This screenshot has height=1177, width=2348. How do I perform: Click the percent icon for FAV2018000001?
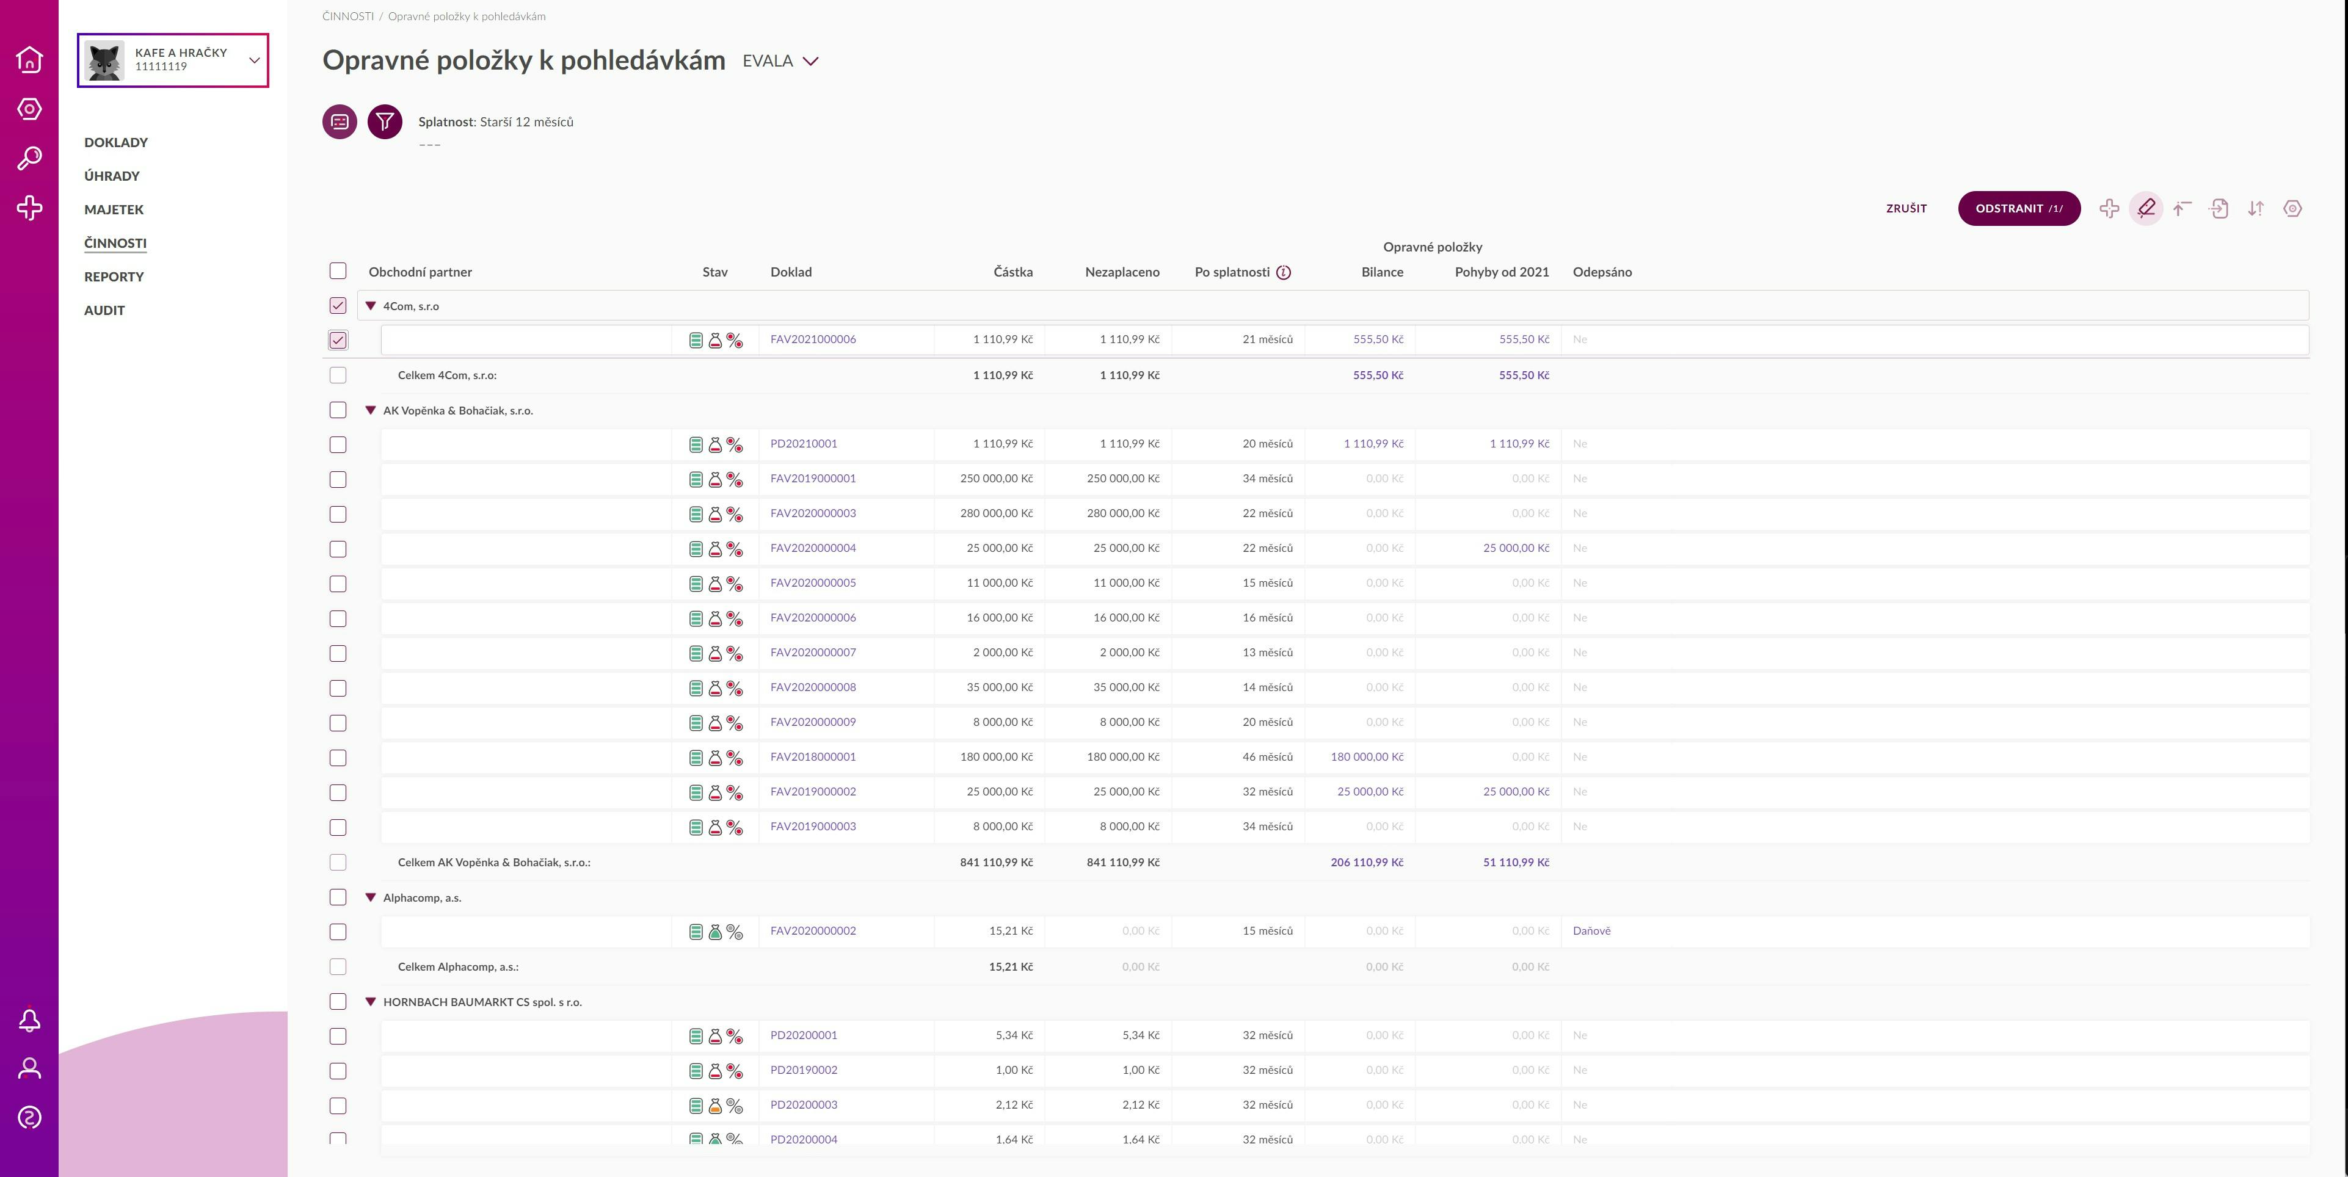[x=735, y=758]
